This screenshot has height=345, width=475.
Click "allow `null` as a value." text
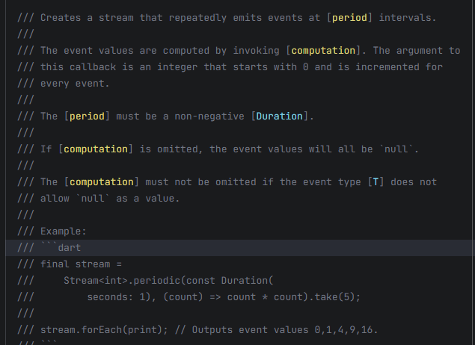tap(110, 199)
